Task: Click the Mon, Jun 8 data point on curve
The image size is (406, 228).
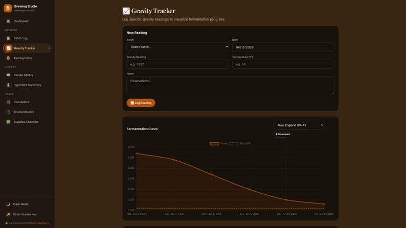Action: coord(212,174)
